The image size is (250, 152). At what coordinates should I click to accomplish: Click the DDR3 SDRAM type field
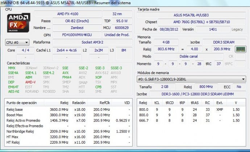[224, 42]
